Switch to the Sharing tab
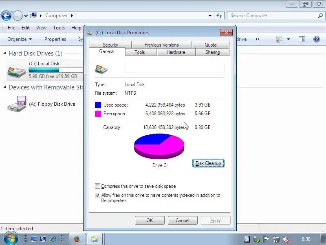Viewport: 326px width, 245px height. [x=212, y=52]
